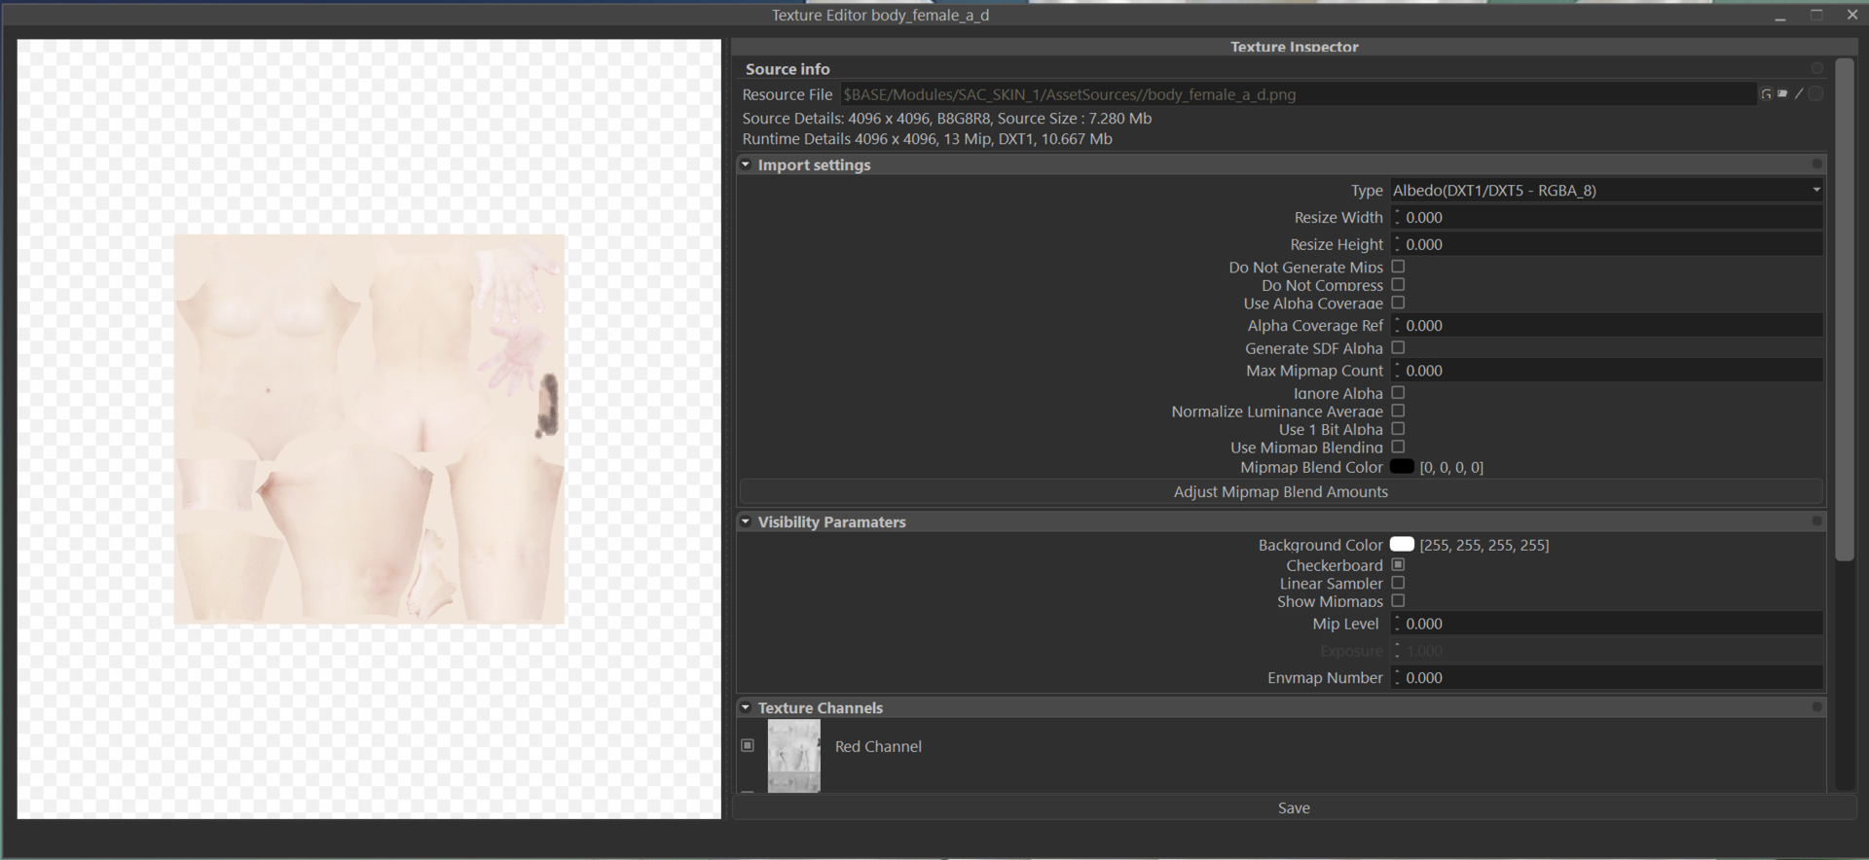Check Use 1 Bit Alpha

coord(1398,429)
